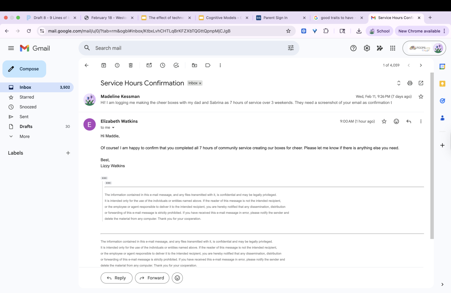The height and width of the screenshot is (293, 451).
Task: Reply using the arrow beside Elizabeth's message
Action: (409, 121)
